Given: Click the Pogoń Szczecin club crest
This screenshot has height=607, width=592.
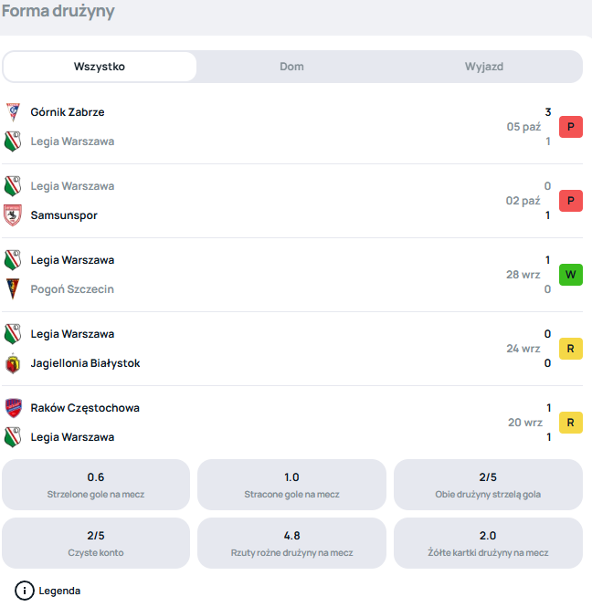Looking at the screenshot, I should click(x=13, y=289).
